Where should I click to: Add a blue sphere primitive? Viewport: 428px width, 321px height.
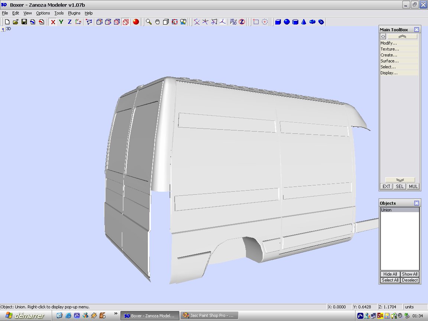click(286, 22)
